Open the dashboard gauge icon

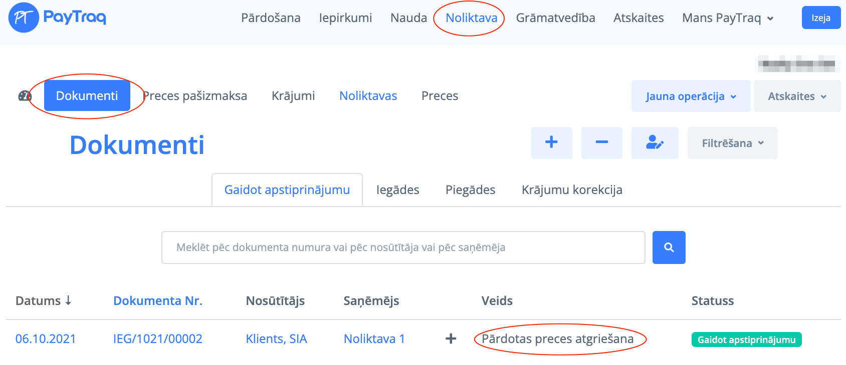pos(25,96)
